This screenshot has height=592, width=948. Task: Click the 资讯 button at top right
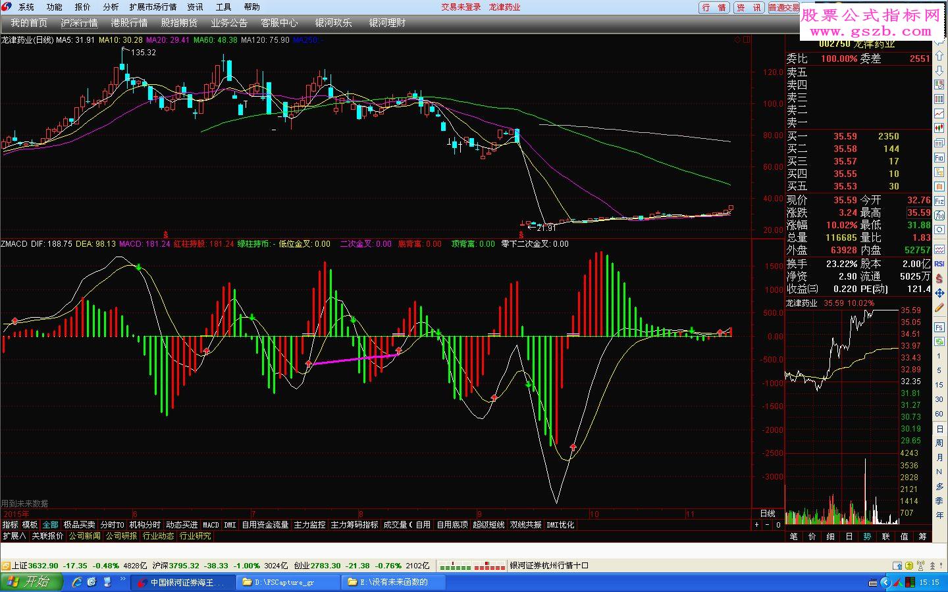[x=749, y=7]
